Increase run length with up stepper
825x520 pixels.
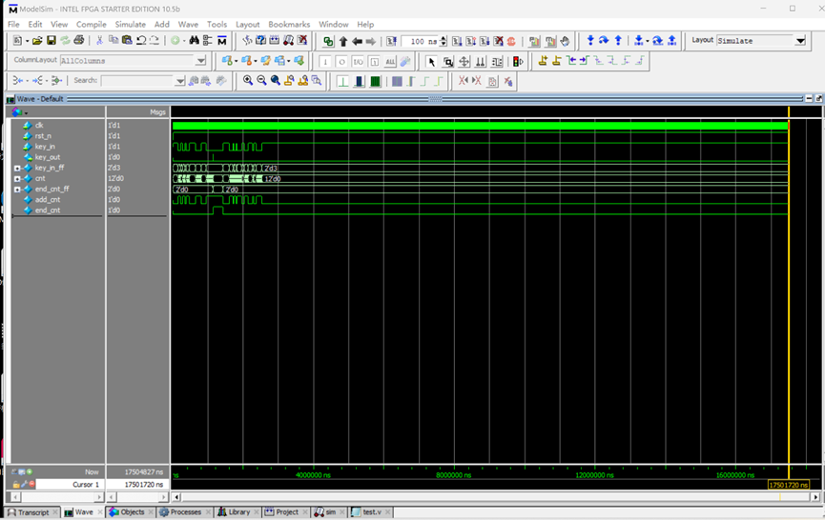(443, 38)
